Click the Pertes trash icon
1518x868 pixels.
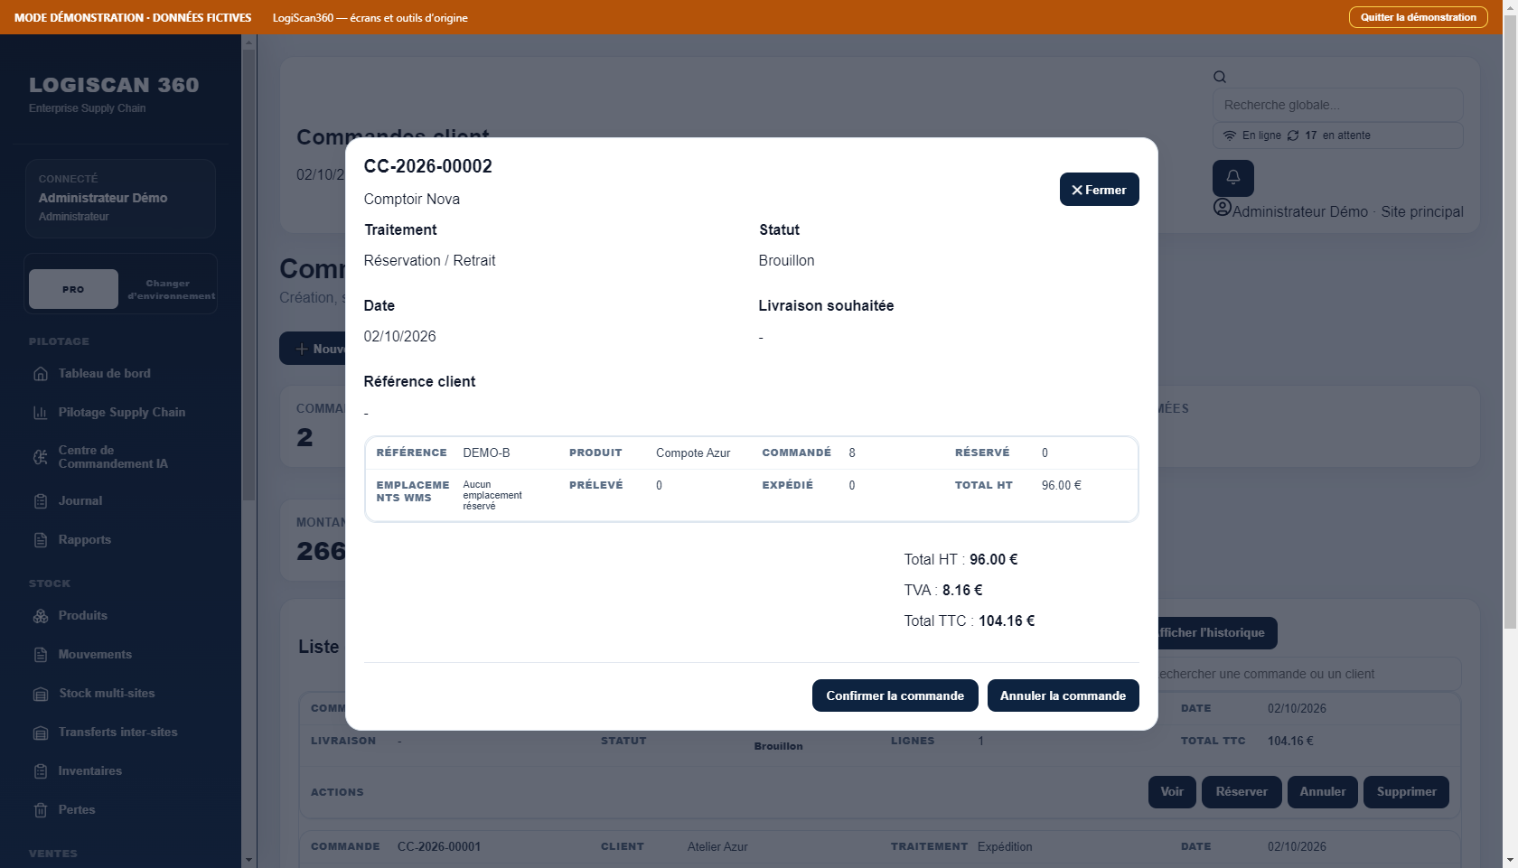(x=41, y=810)
